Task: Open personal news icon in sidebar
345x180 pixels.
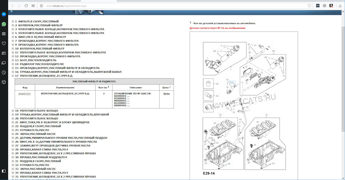Action: pyautogui.click(x=4, y=53)
